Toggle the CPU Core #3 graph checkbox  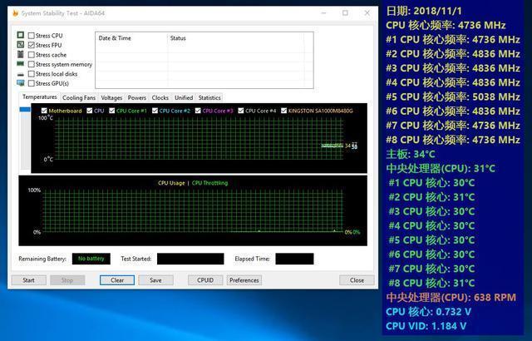(198, 111)
